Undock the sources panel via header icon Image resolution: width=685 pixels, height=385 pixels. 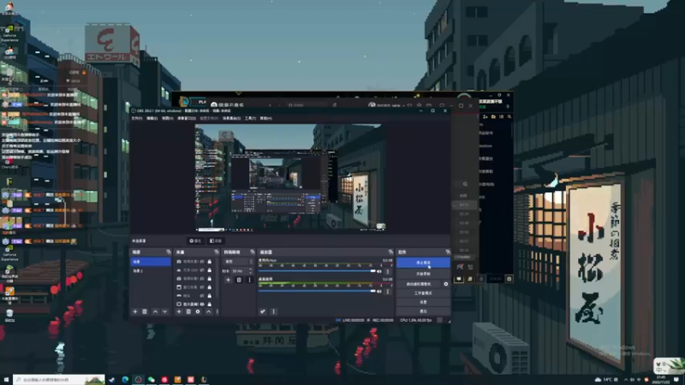tap(217, 252)
